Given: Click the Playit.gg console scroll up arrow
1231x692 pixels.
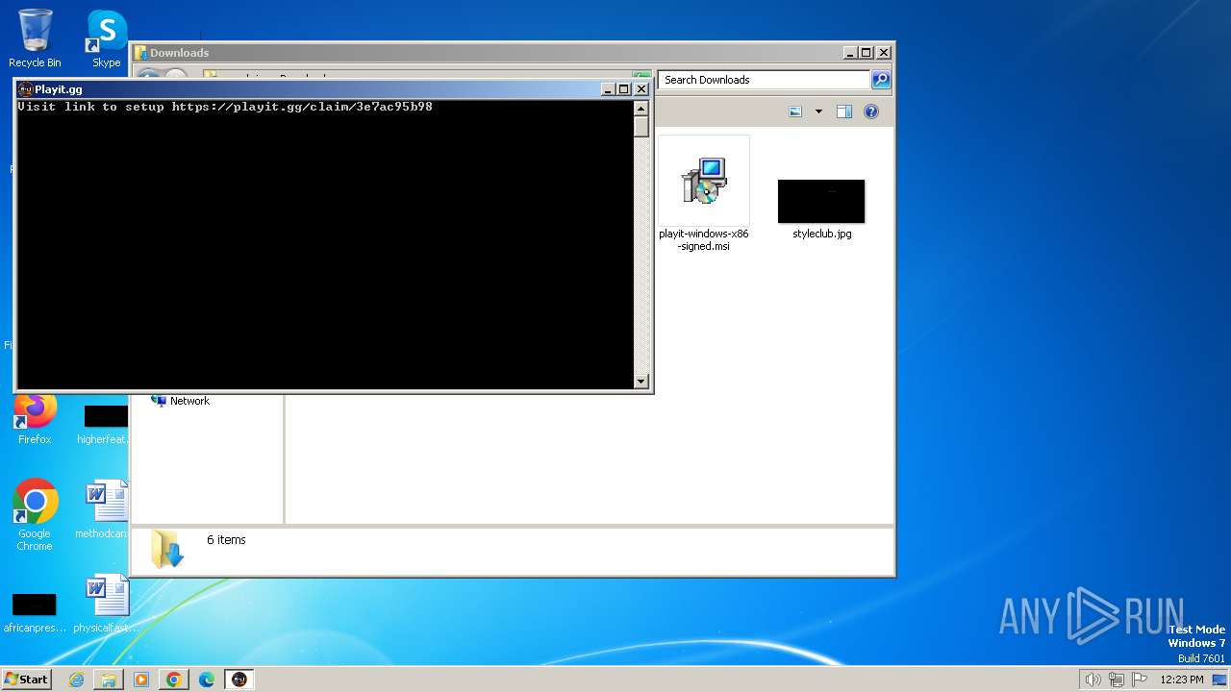Looking at the screenshot, I should [x=641, y=108].
